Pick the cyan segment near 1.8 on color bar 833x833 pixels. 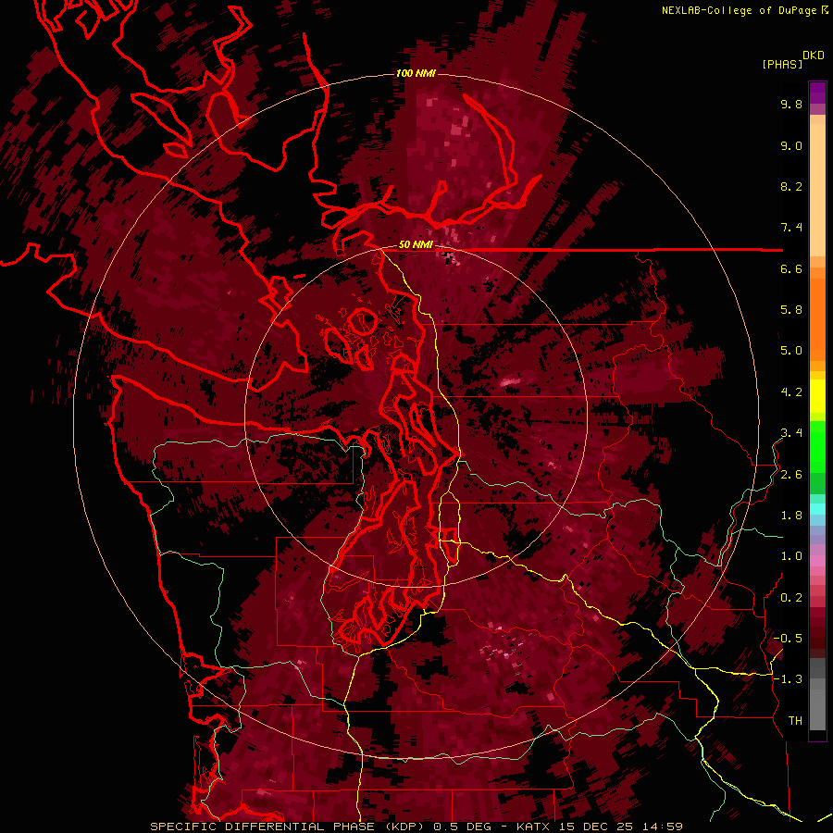(x=817, y=509)
